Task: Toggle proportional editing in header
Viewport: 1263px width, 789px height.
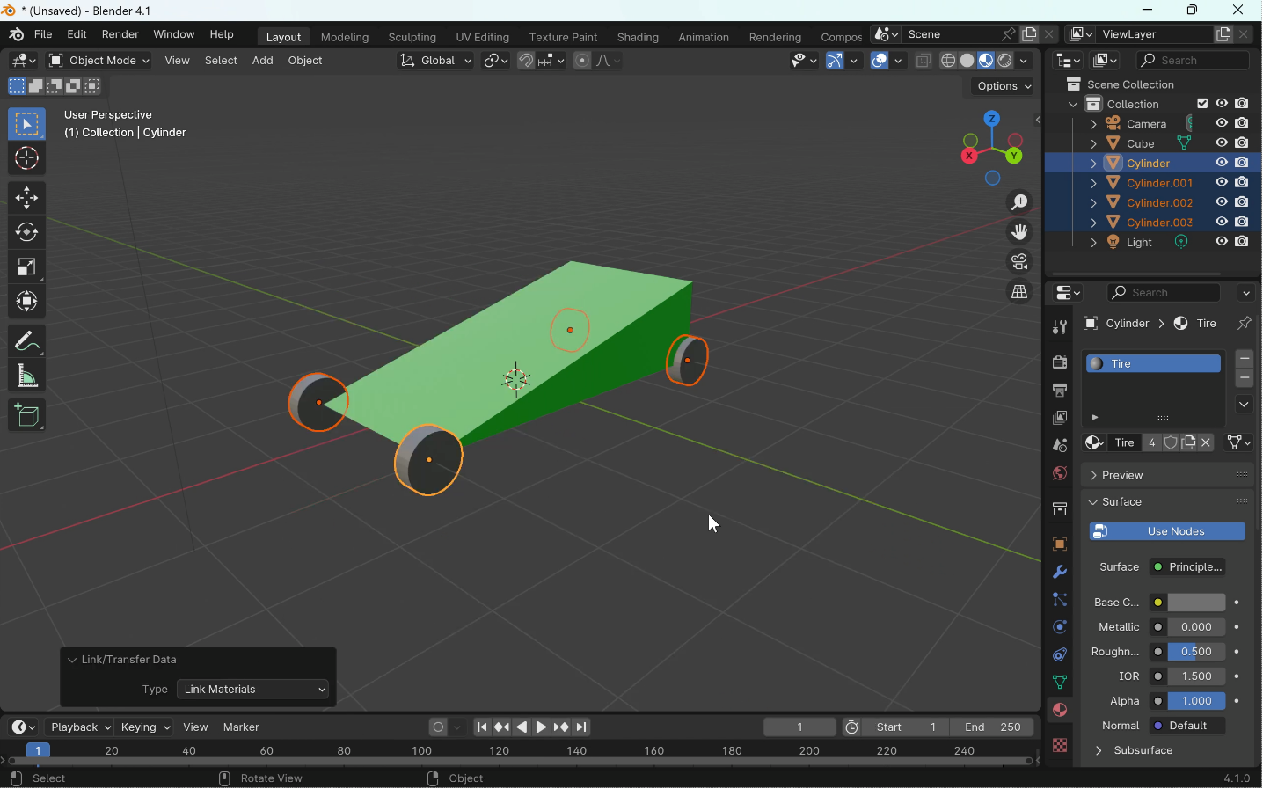Action: coord(582,61)
